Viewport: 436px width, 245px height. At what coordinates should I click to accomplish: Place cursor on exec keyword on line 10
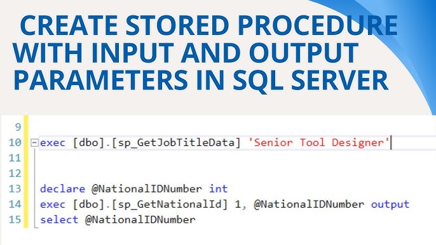coord(53,143)
